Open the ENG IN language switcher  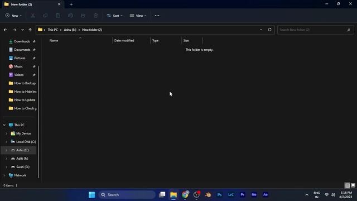[317, 195]
